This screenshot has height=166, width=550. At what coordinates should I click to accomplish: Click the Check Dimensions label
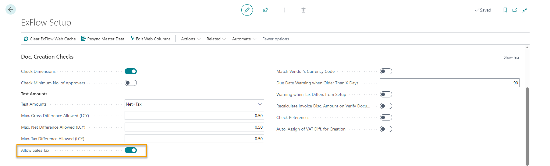click(x=38, y=71)
